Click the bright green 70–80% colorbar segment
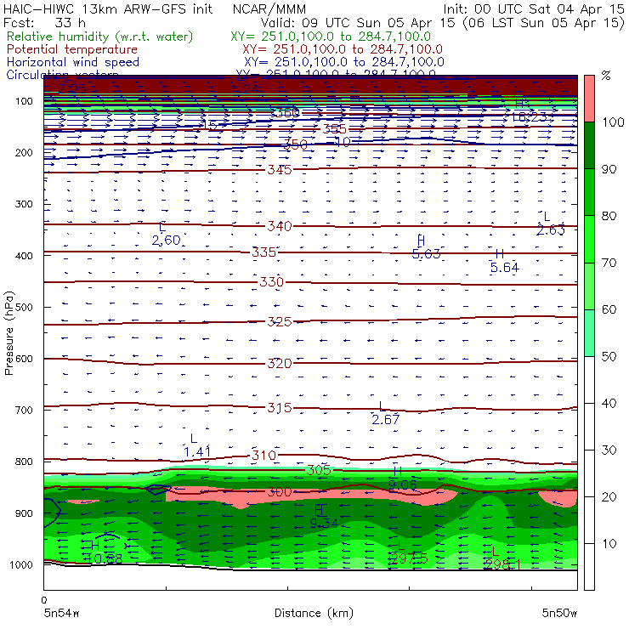629x629 pixels. [589, 239]
